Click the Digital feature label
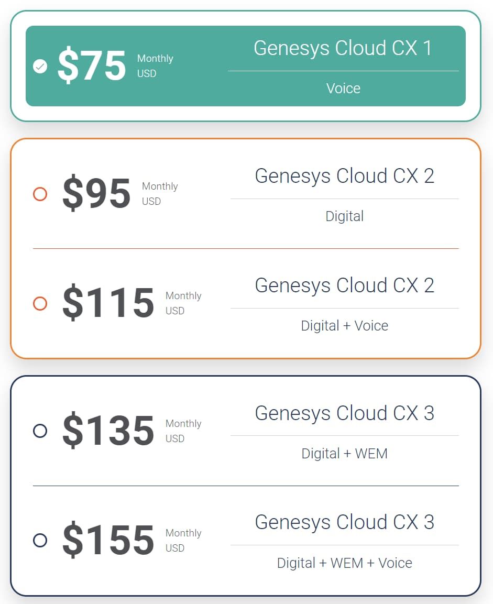The height and width of the screenshot is (604, 493). pyautogui.click(x=344, y=216)
